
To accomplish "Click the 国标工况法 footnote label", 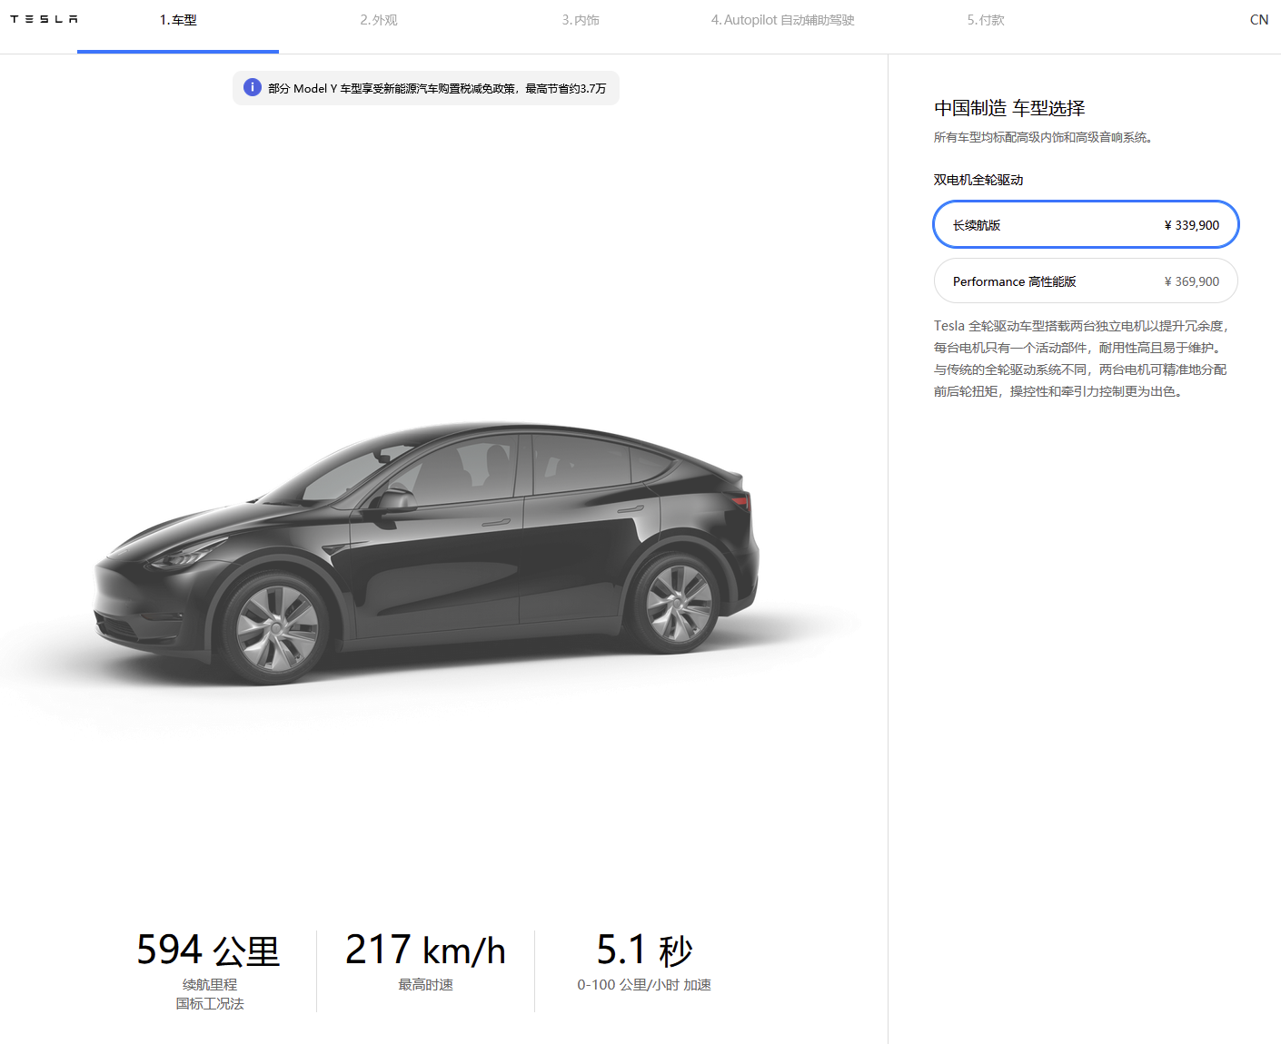I will click(210, 1004).
